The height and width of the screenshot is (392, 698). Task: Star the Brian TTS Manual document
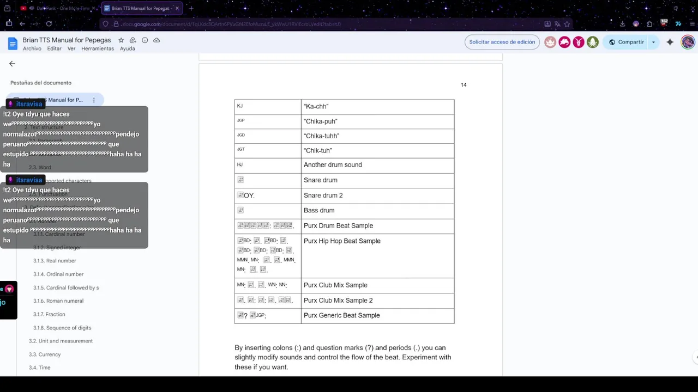pos(121,40)
